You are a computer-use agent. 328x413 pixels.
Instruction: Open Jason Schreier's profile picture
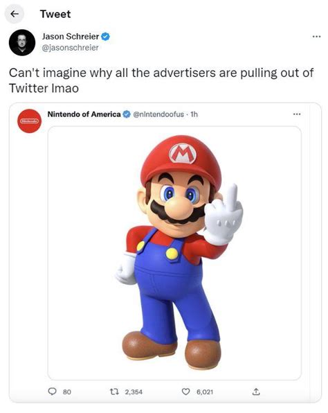pyautogui.click(x=22, y=43)
